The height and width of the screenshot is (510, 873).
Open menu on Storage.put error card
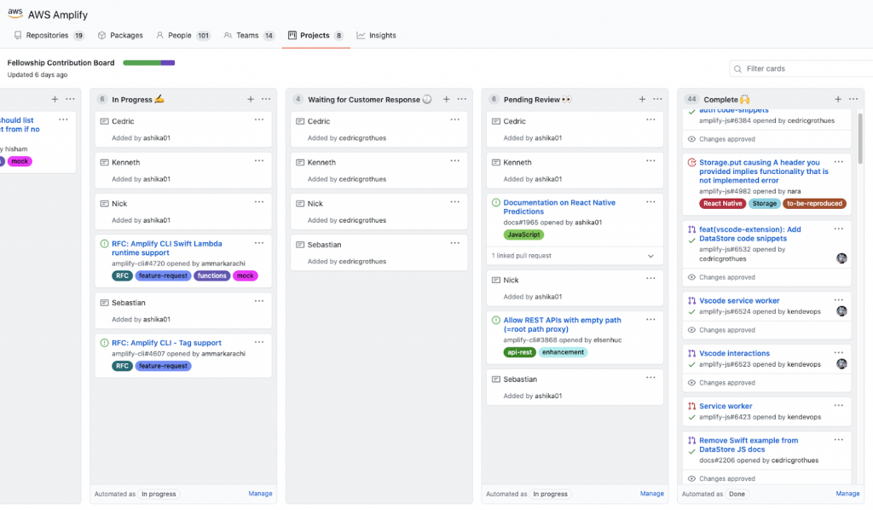pos(839,162)
